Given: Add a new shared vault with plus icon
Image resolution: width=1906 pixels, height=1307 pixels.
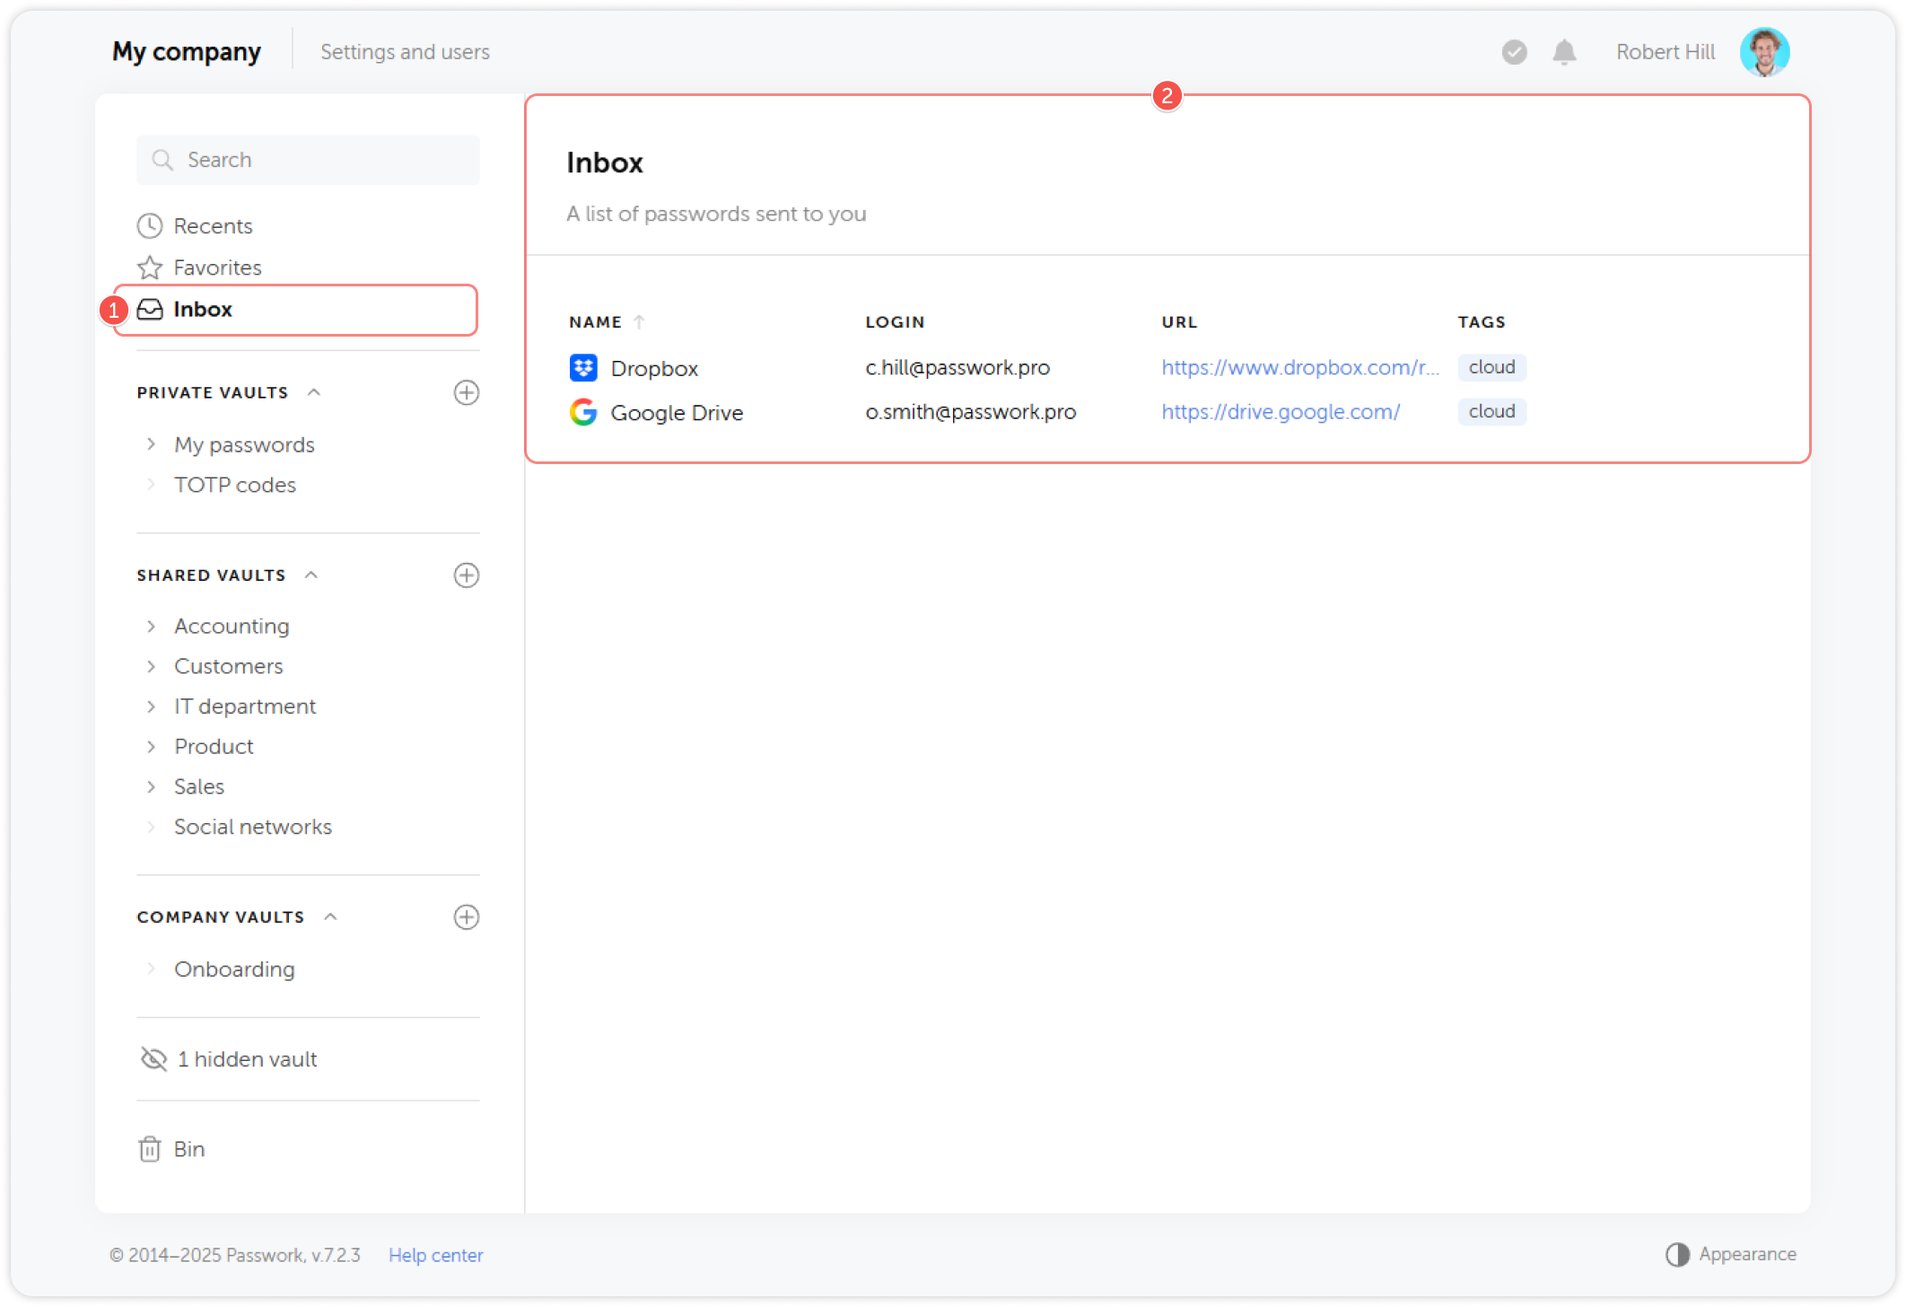Looking at the screenshot, I should 466,575.
